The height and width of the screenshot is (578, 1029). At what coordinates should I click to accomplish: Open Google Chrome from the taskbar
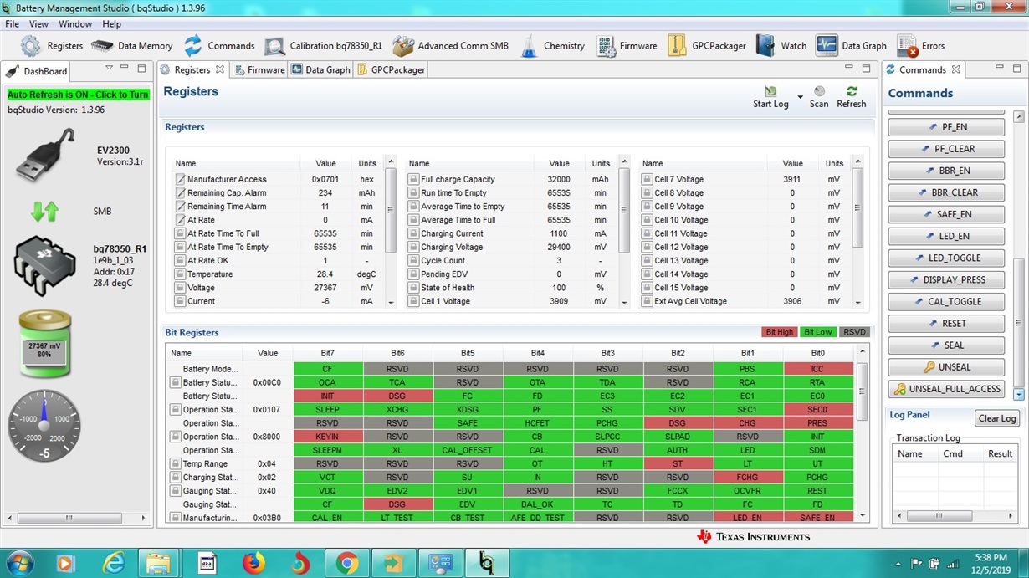(x=347, y=564)
